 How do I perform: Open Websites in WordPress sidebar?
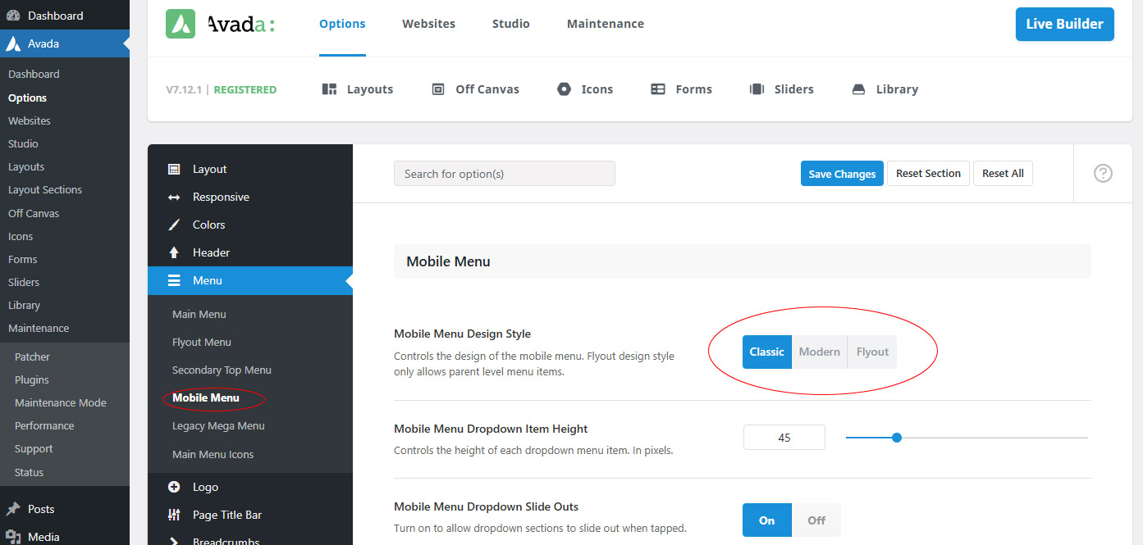[x=30, y=120]
